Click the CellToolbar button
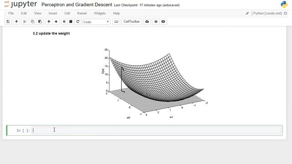 point(132,21)
